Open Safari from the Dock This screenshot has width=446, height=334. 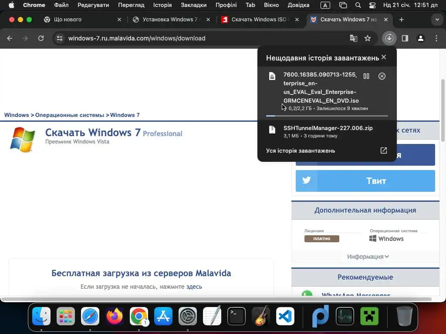[90, 316]
